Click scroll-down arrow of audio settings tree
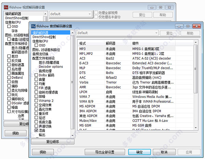The height and width of the screenshot is (159, 205). pyautogui.click(x=72, y=135)
